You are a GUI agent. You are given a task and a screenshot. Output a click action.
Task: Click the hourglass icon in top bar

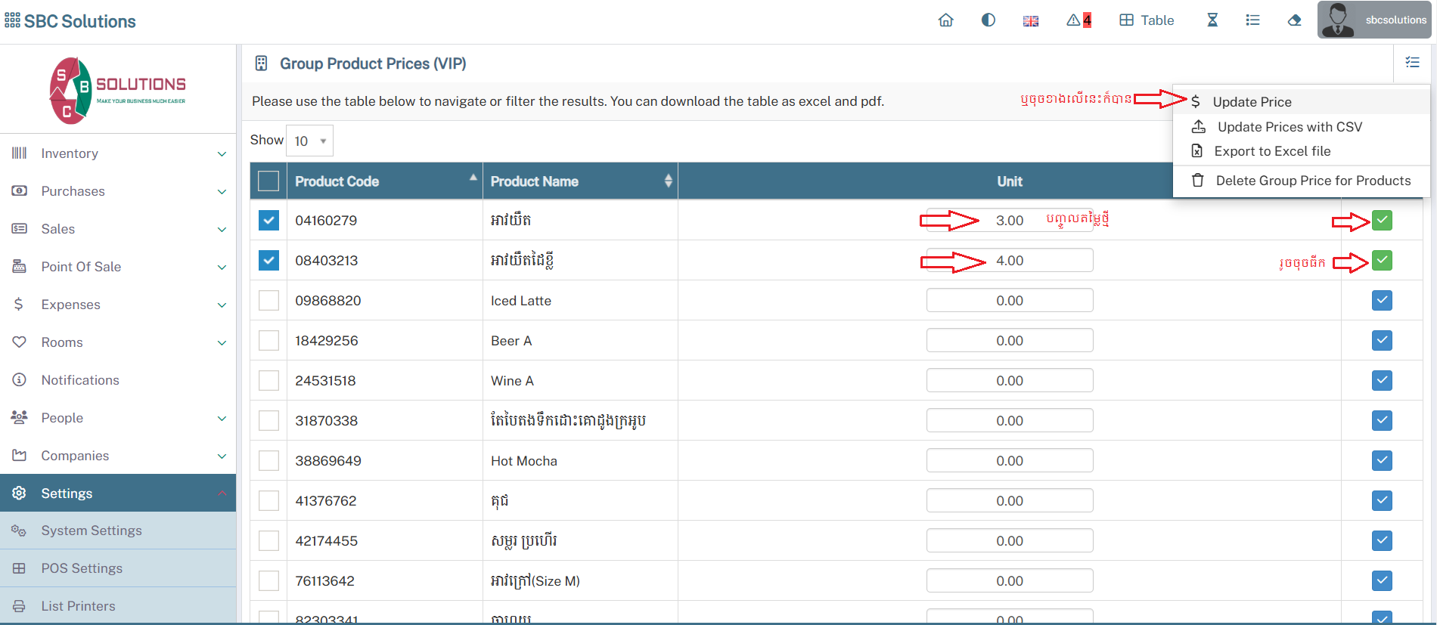[1212, 20]
